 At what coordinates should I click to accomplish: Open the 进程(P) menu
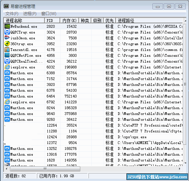[x=30, y=14]
